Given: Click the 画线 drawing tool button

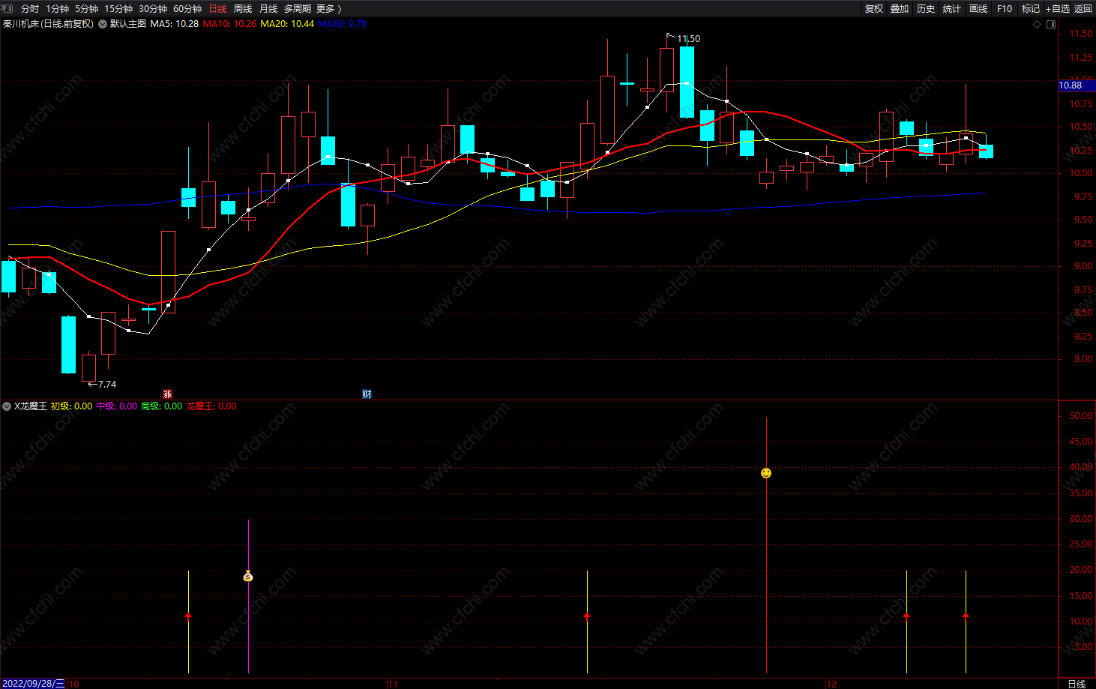Looking at the screenshot, I should pos(978,9).
